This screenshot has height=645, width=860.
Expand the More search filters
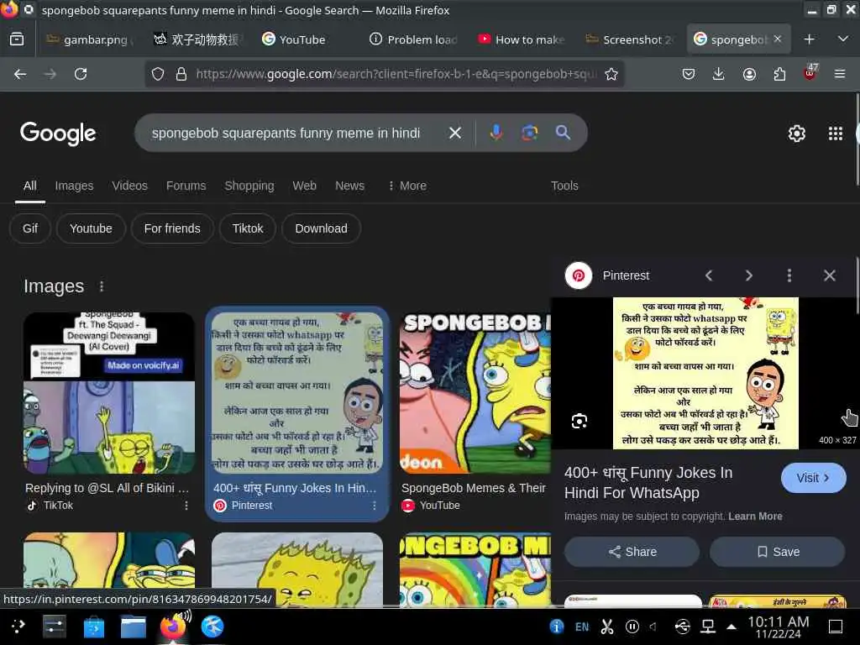(407, 186)
